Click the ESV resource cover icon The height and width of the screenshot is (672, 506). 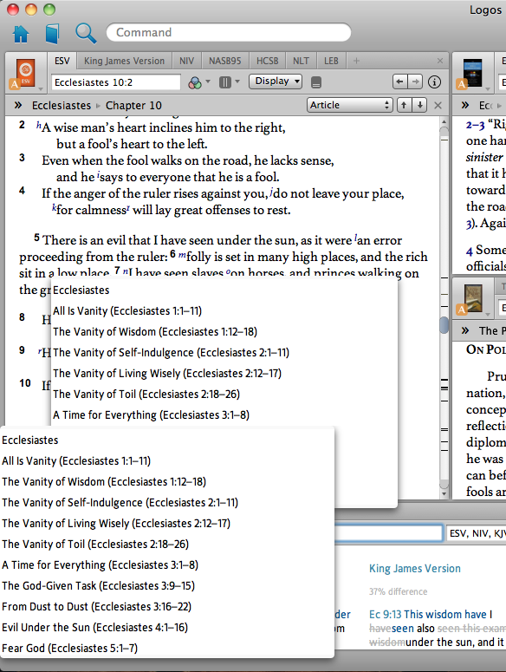[25, 73]
